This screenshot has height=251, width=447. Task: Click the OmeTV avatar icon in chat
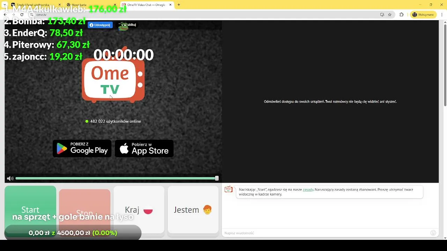point(228,189)
